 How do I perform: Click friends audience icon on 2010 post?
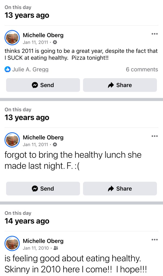coord(56,248)
